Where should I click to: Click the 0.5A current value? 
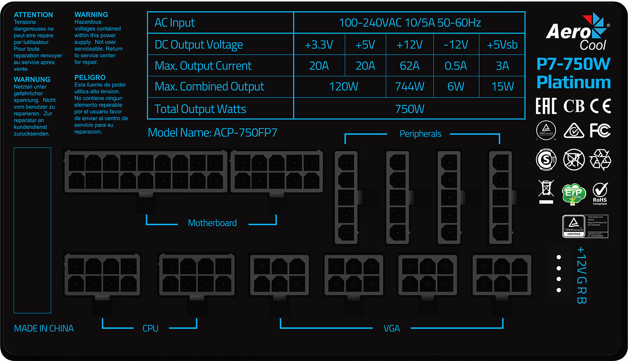pos(456,66)
